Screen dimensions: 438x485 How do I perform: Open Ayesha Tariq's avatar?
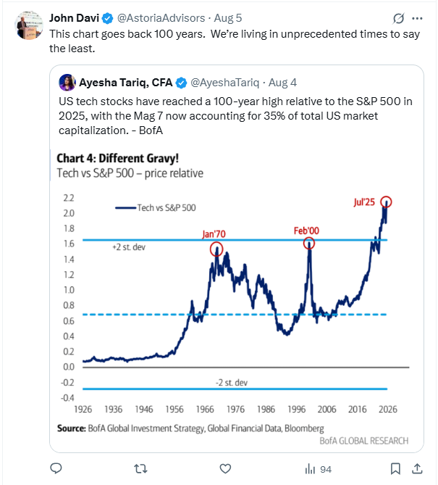[67, 83]
